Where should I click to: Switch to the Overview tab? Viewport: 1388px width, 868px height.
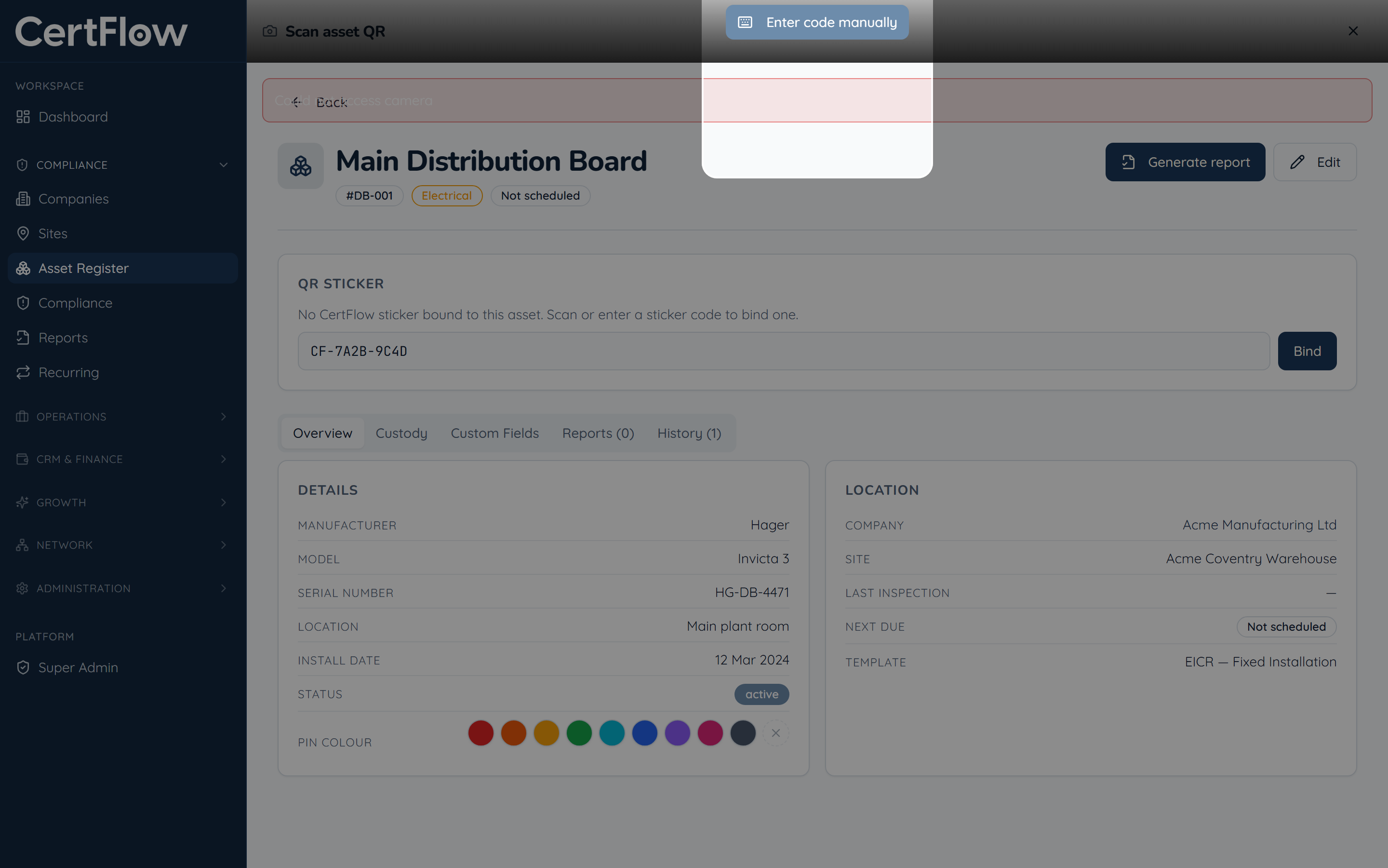(x=322, y=434)
